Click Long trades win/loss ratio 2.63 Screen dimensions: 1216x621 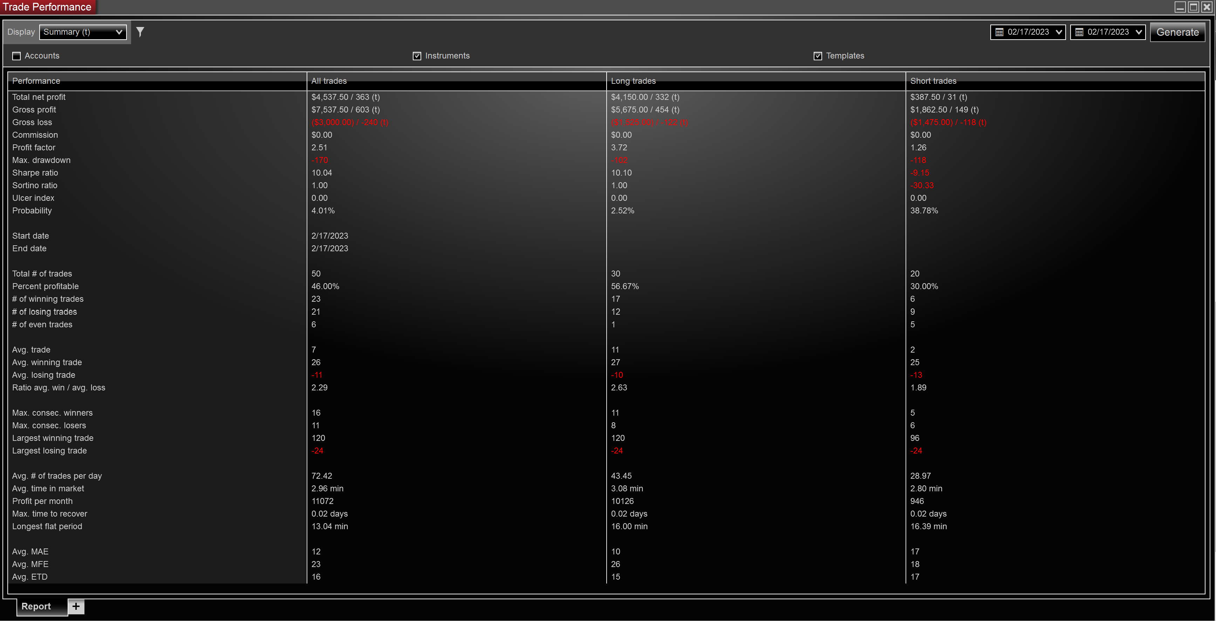pyautogui.click(x=619, y=387)
